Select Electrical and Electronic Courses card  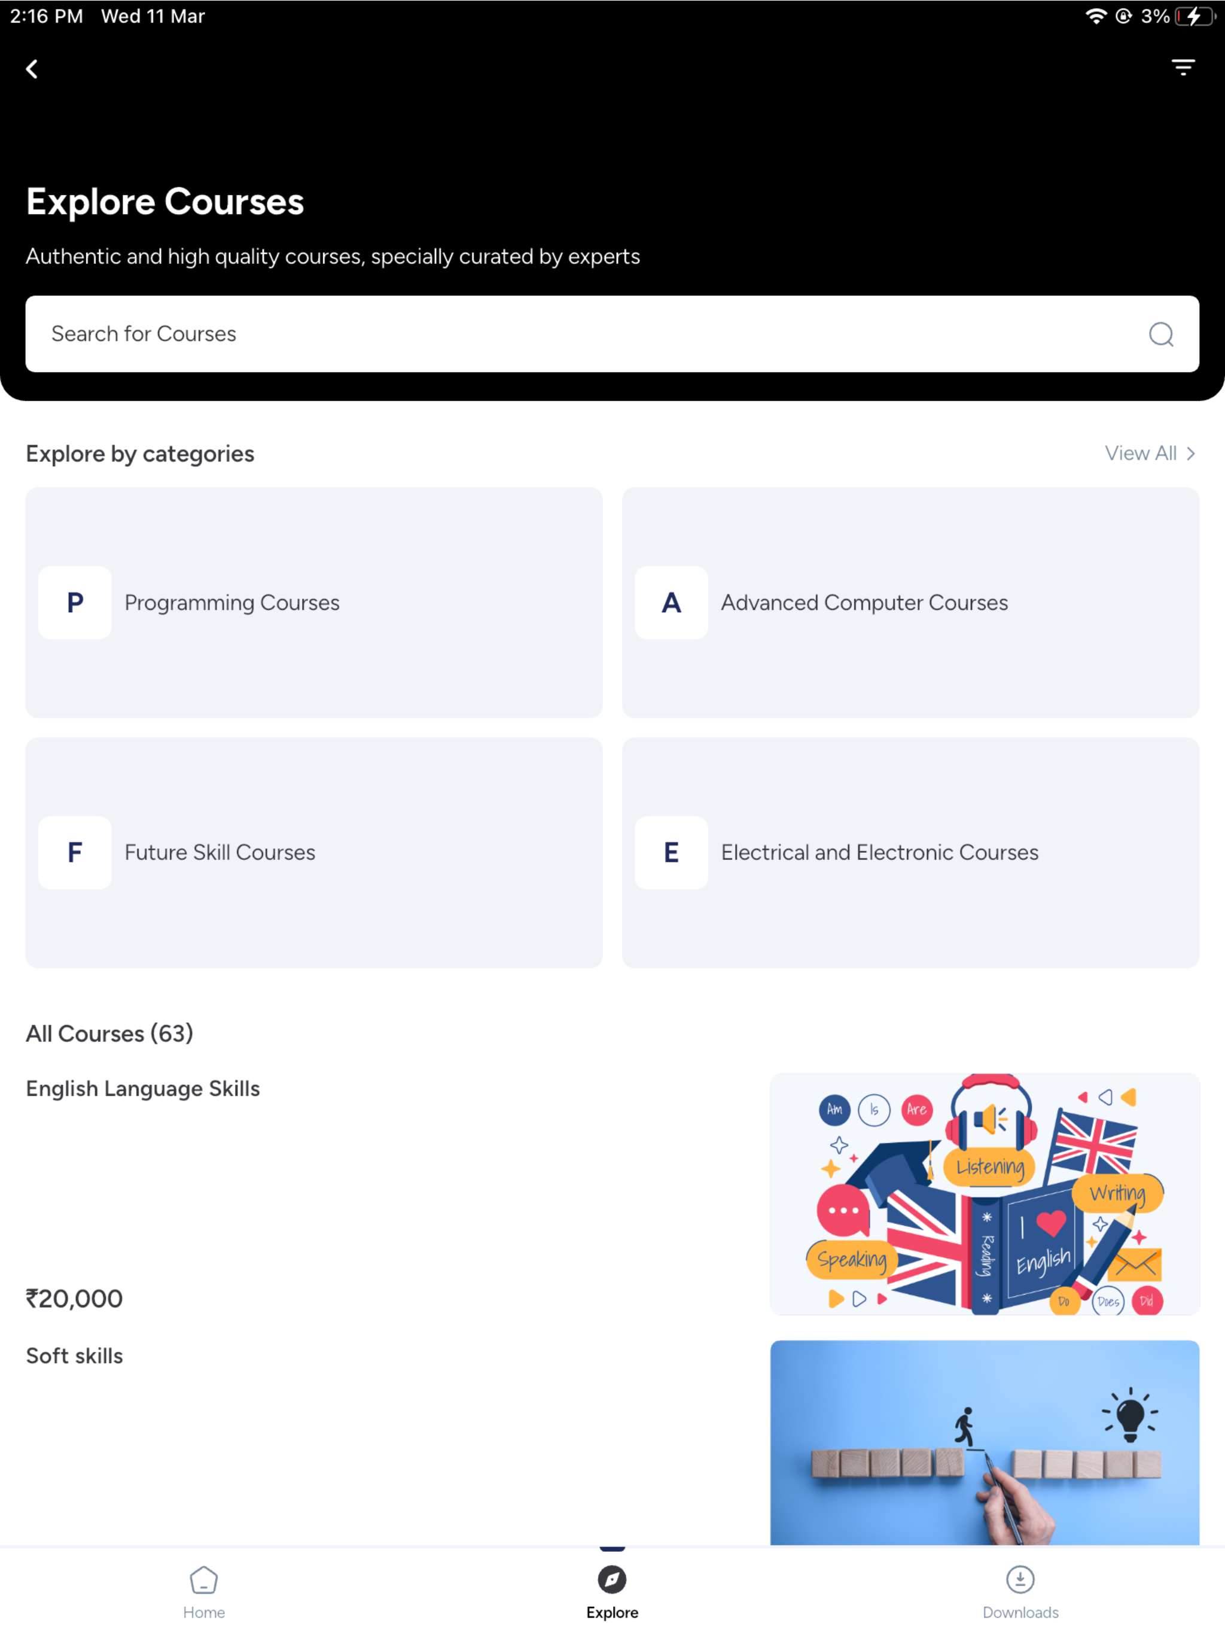[910, 852]
